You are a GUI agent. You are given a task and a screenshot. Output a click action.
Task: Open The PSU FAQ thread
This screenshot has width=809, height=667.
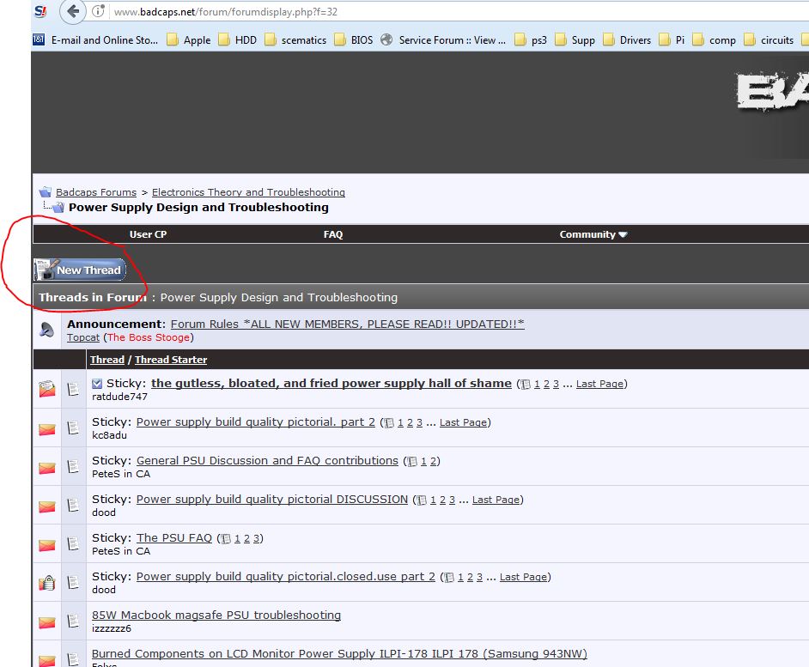pyautogui.click(x=173, y=538)
